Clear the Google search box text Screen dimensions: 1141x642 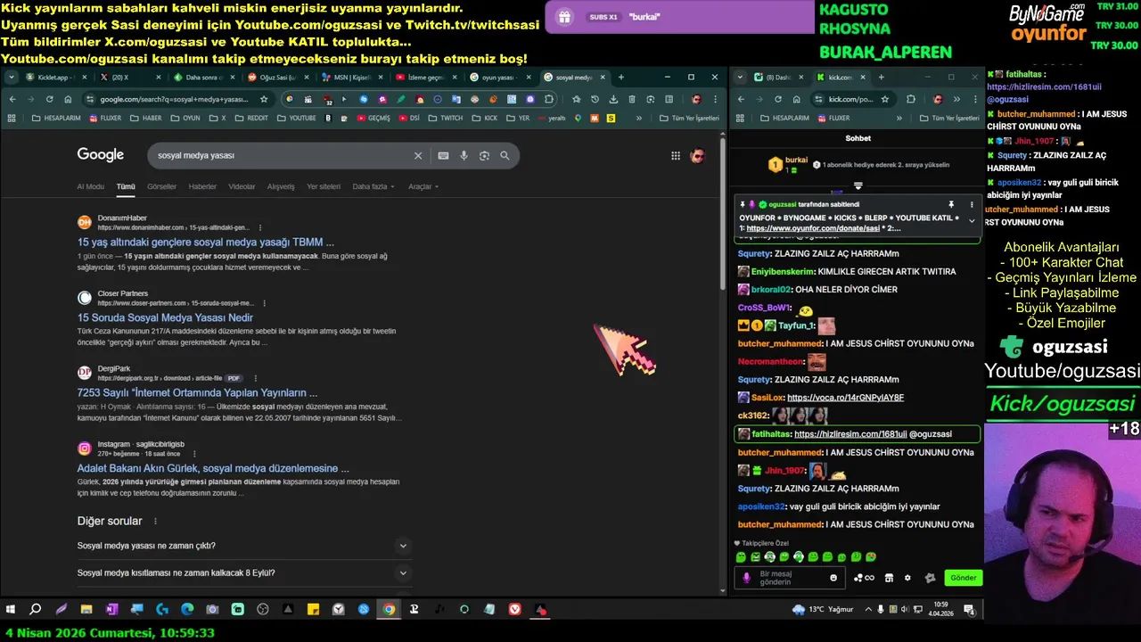pos(417,155)
